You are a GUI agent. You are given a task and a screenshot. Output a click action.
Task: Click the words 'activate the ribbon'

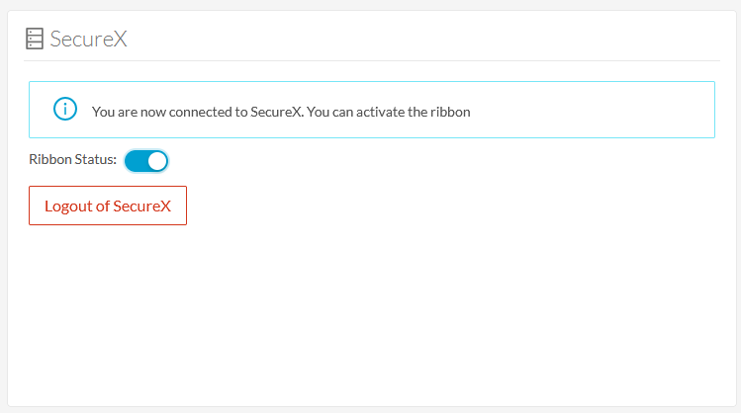tap(413, 112)
